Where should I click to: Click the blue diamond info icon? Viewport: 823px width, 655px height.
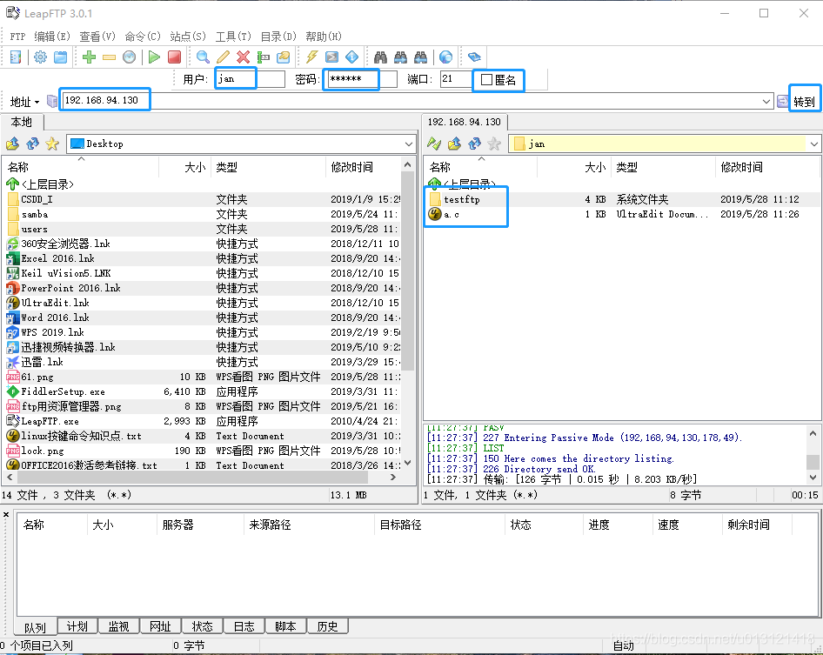point(352,57)
